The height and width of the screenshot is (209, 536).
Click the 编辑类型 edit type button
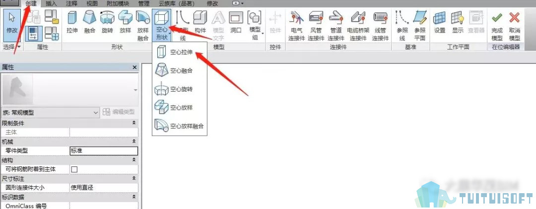click(x=119, y=112)
